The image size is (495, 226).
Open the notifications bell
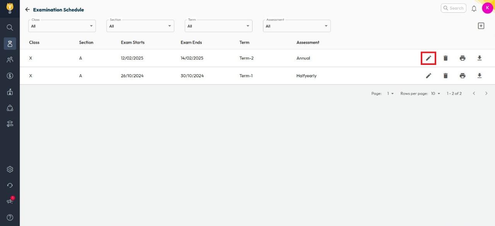[474, 8]
